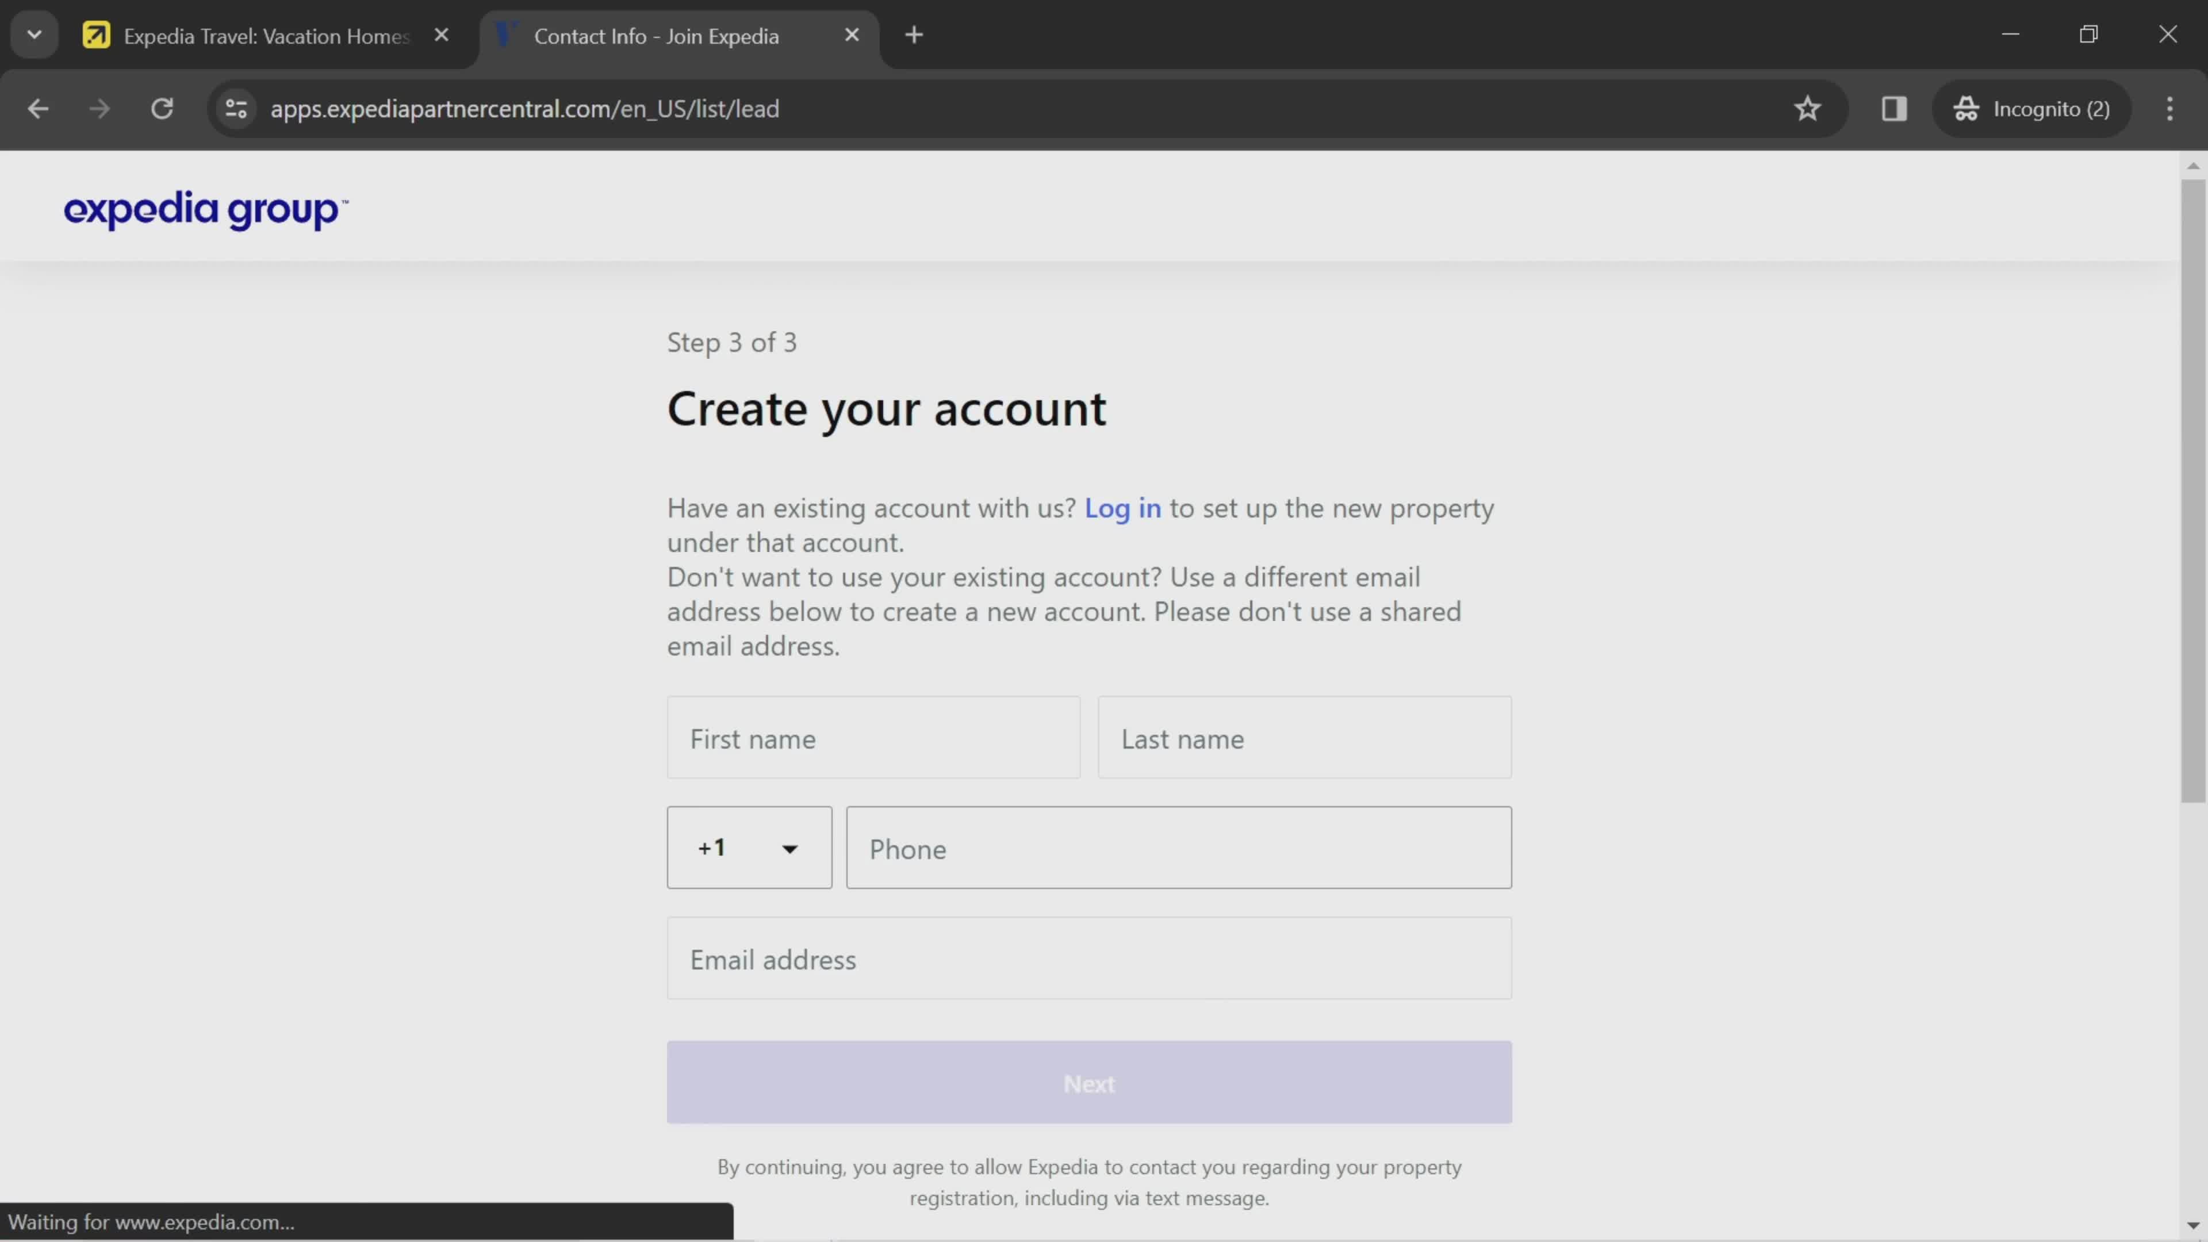Close the Contact Info - Join Expedia tab
Image resolution: width=2208 pixels, height=1242 pixels.
click(x=851, y=35)
